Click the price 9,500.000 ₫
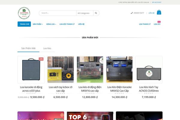Screen dimensions: 180x120 tap(37, 97)
